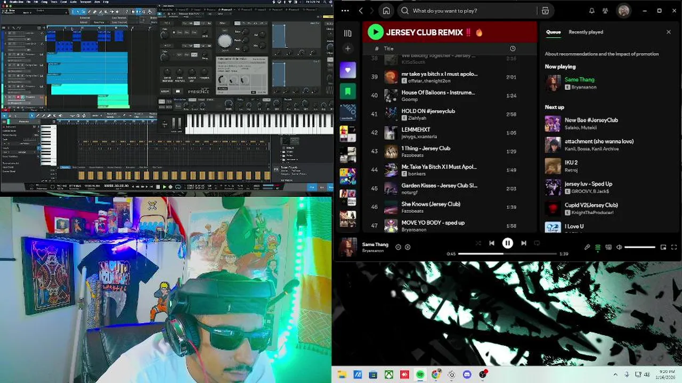Open the Spotify miniplayer
Image resolution: width=682 pixels, height=383 pixels.
[663, 247]
